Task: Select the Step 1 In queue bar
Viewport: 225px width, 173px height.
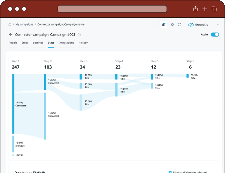Action: point(13,144)
